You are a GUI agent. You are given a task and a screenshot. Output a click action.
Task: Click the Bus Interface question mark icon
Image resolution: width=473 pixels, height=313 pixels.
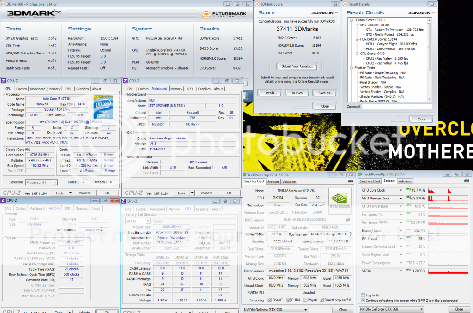click(x=351, y=234)
